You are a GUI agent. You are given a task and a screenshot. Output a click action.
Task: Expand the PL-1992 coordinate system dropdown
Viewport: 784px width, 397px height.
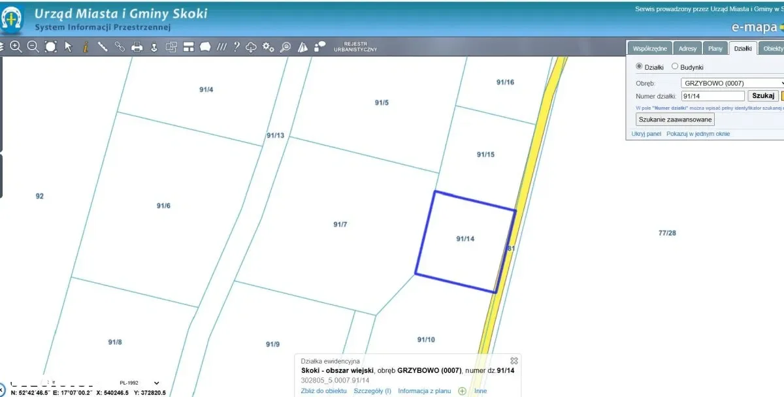click(x=155, y=383)
